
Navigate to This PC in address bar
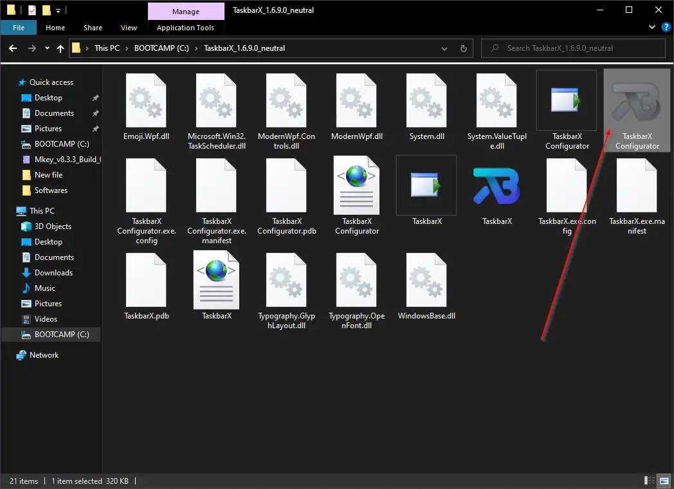(x=107, y=48)
